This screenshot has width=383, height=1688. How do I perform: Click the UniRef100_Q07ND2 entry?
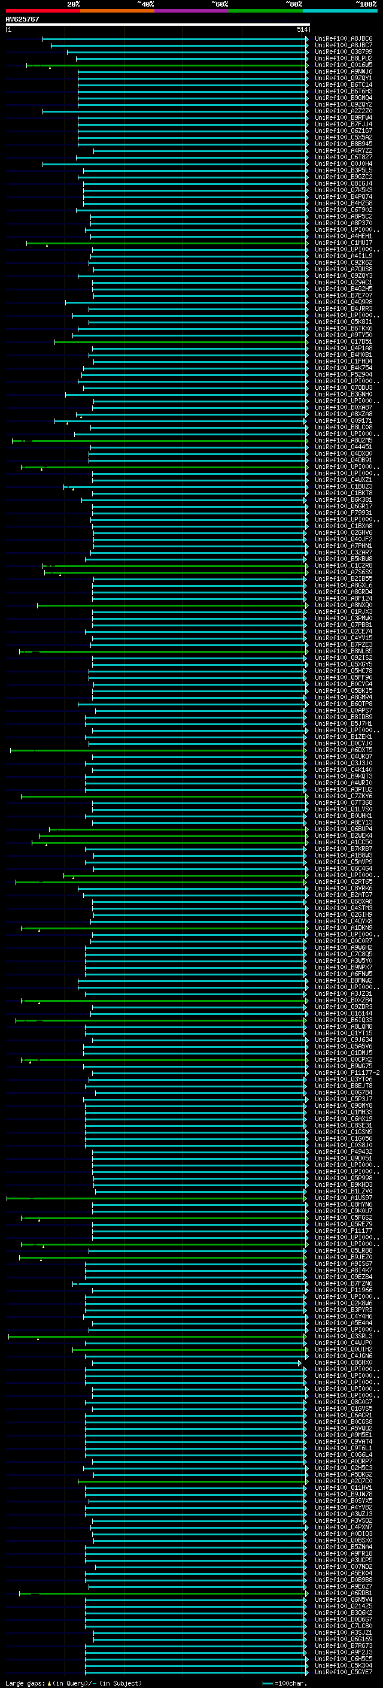click(344, 1567)
